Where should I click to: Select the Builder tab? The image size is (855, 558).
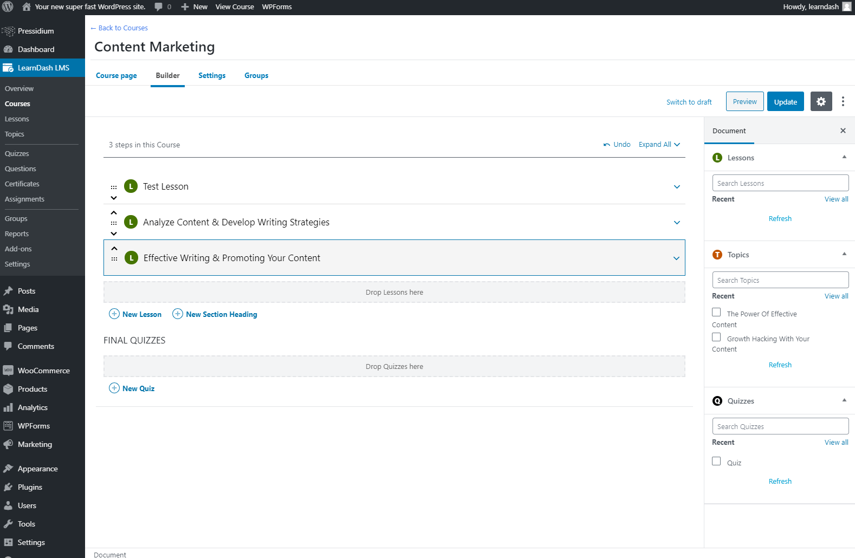(x=167, y=76)
